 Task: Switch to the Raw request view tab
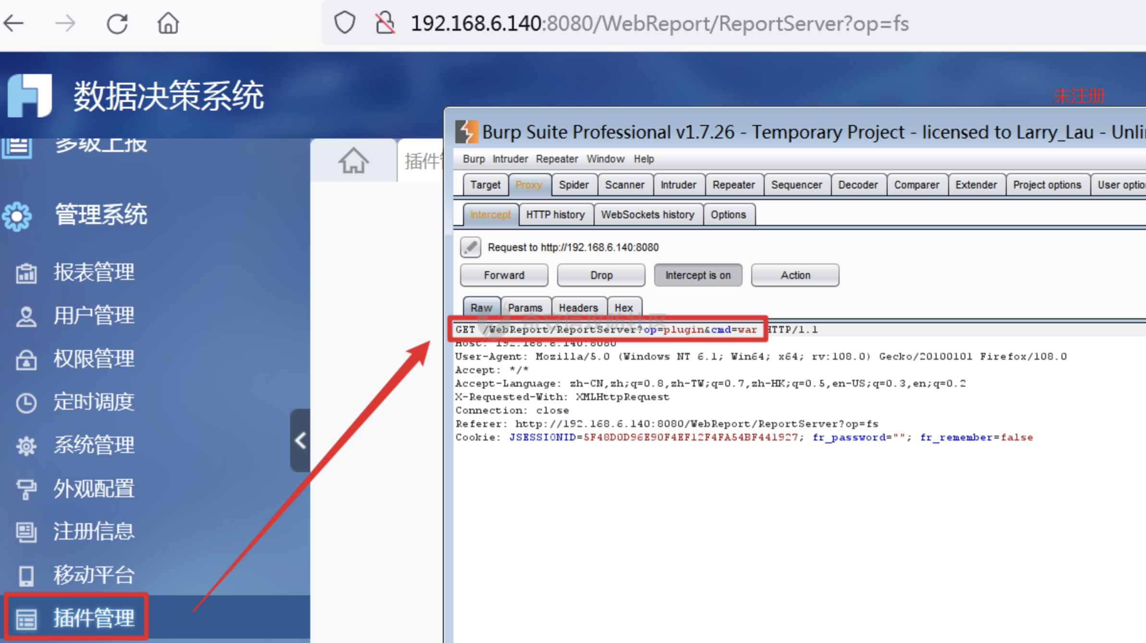482,308
